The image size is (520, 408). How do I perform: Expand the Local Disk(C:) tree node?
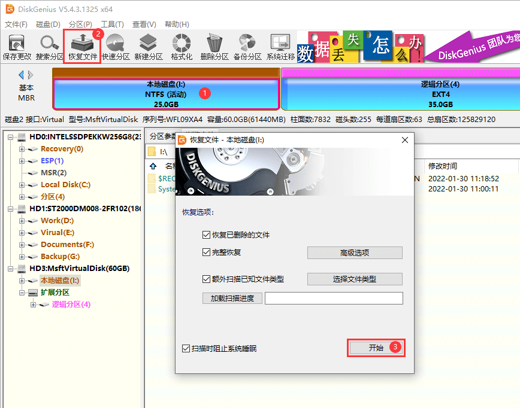click(22, 185)
